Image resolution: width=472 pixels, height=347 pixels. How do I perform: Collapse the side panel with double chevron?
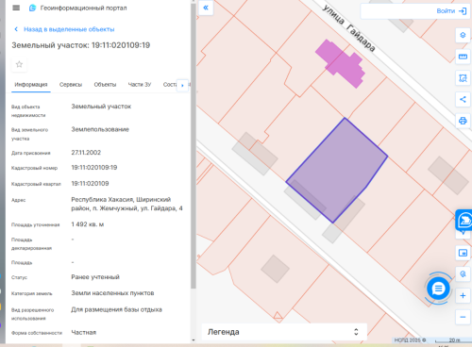(206, 8)
